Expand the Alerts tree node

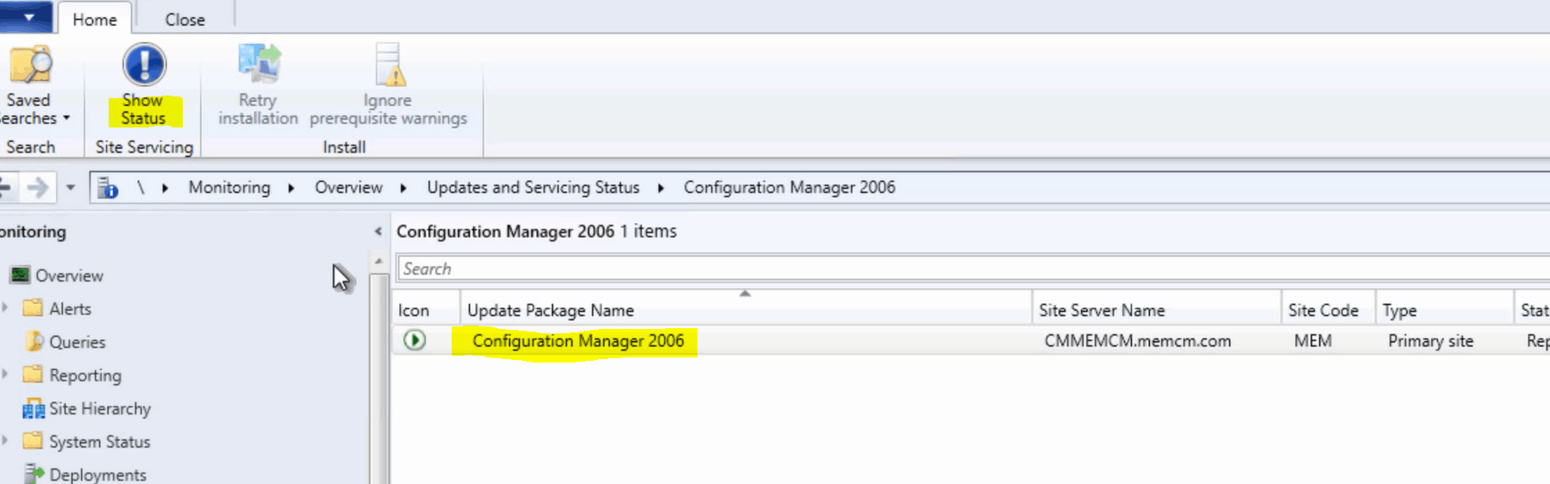[5, 307]
